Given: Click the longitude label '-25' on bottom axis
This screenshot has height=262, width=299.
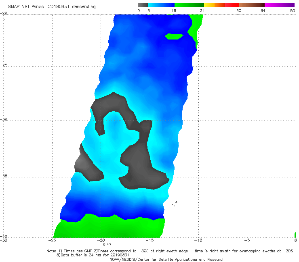Looking at the screenshot, I should 52,240.
